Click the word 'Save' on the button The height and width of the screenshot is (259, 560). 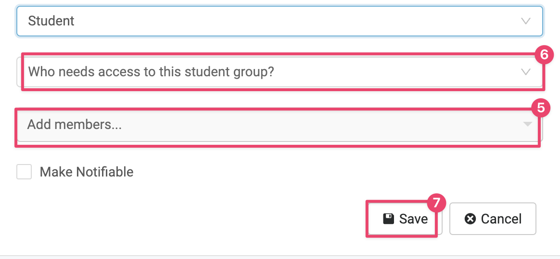pos(413,219)
